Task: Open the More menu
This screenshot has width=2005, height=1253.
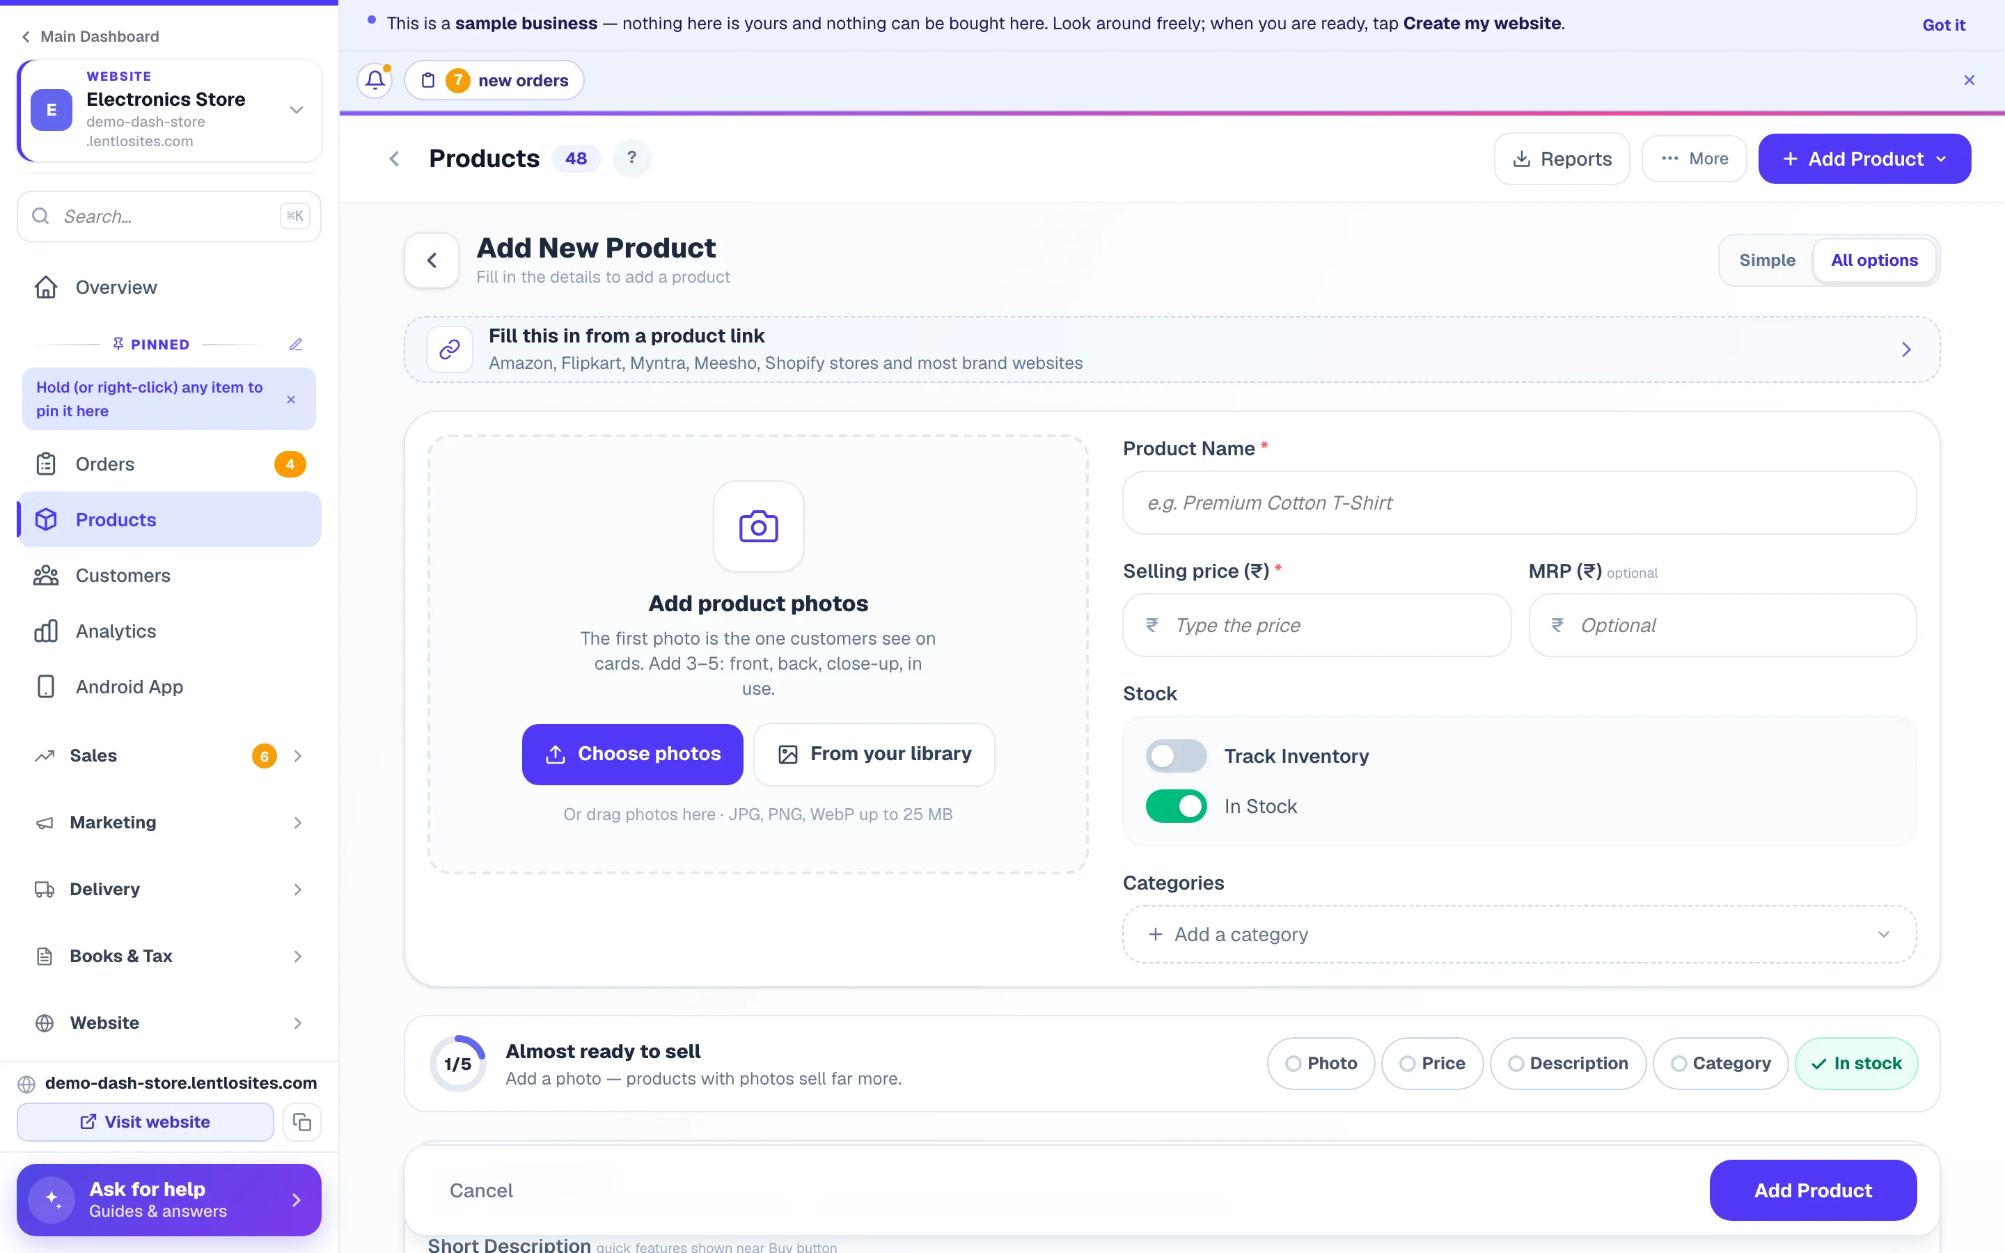Action: coord(1695,158)
